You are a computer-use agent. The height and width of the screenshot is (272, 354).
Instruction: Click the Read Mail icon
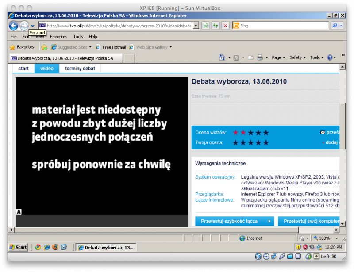[x=250, y=58]
